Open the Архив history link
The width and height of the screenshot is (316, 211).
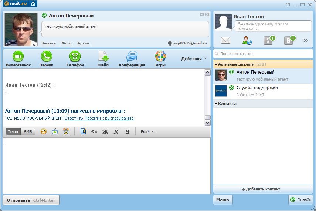click(83, 43)
